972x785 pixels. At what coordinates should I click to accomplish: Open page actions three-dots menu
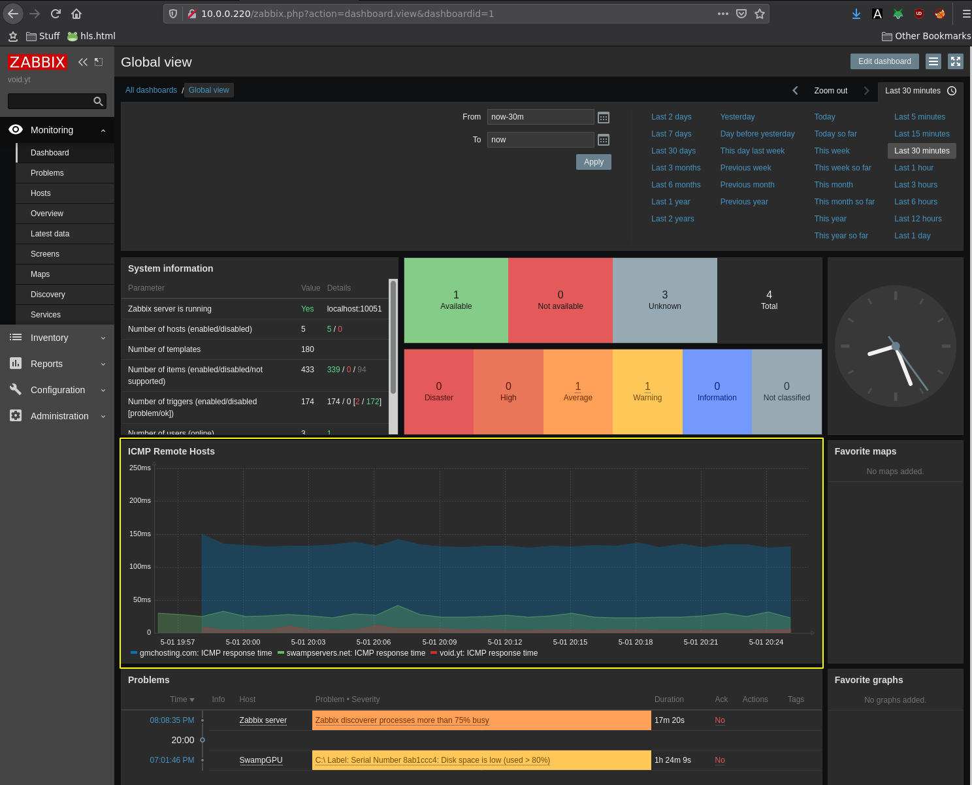pos(723,14)
